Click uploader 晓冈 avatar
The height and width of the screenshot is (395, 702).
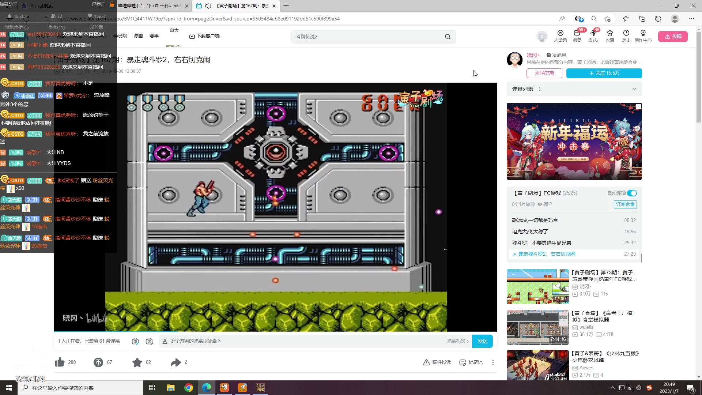[x=514, y=59]
